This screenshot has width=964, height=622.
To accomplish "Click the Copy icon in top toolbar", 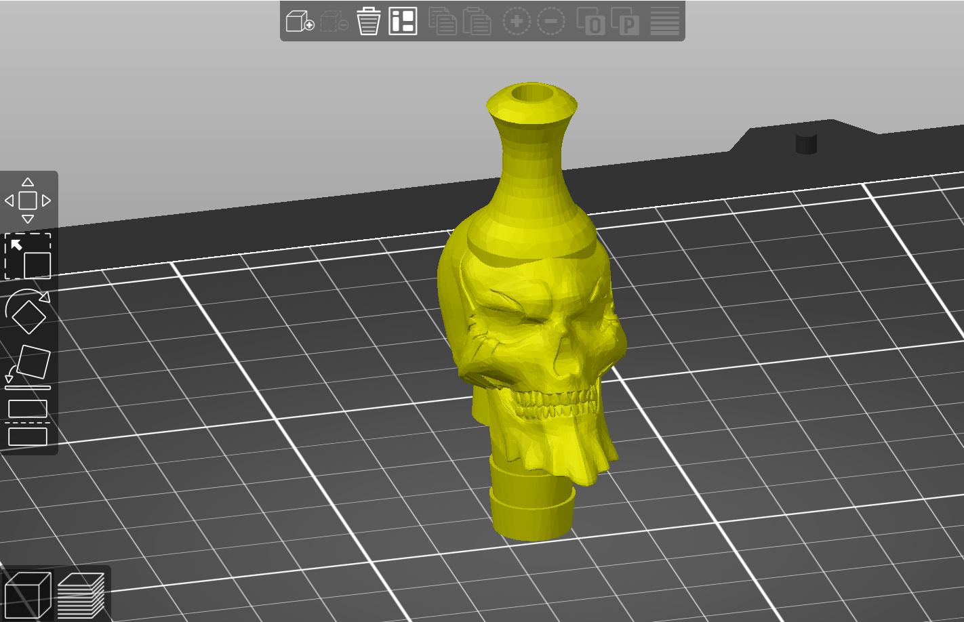I will tap(443, 21).
